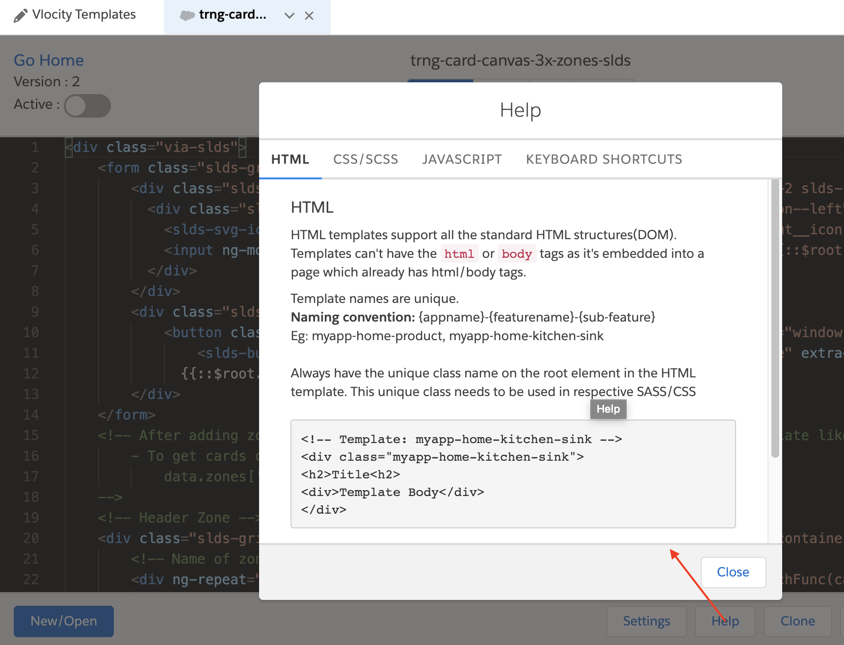Close the Help dialog

pos(733,572)
